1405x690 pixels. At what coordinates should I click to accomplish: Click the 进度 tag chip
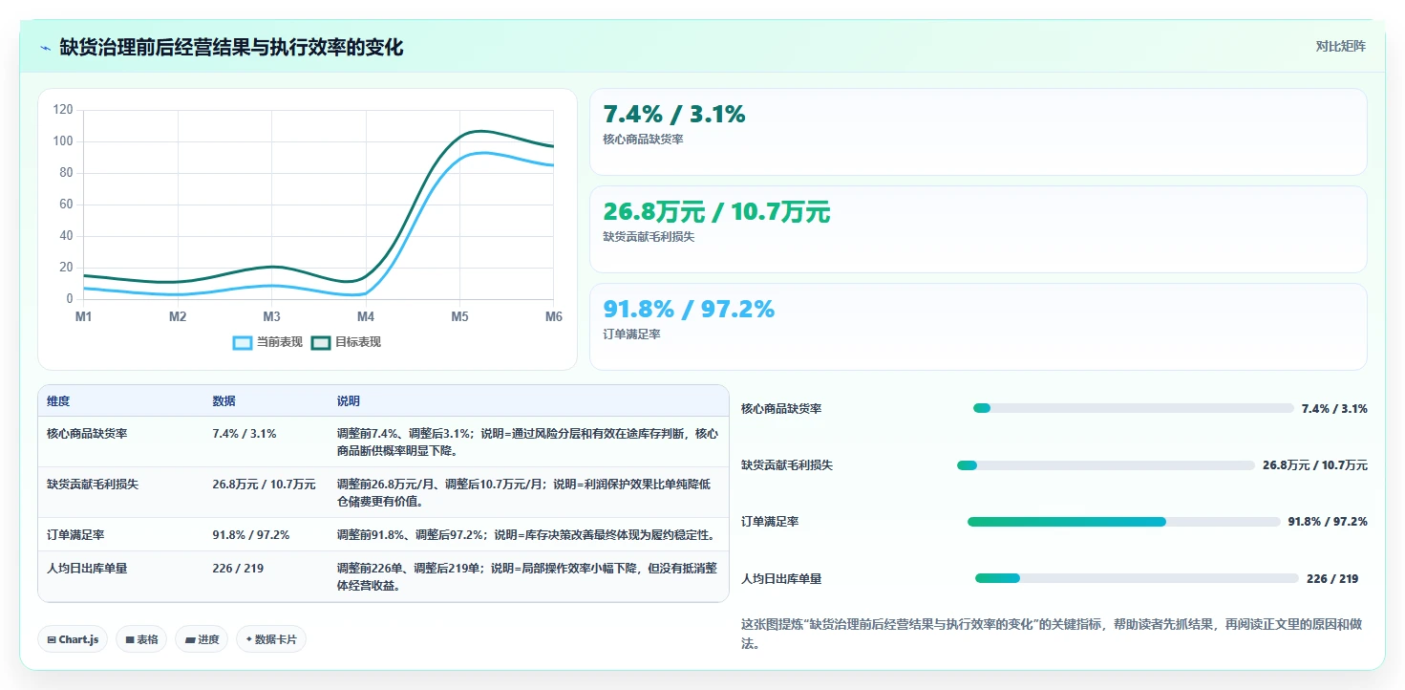[x=202, y=639]
